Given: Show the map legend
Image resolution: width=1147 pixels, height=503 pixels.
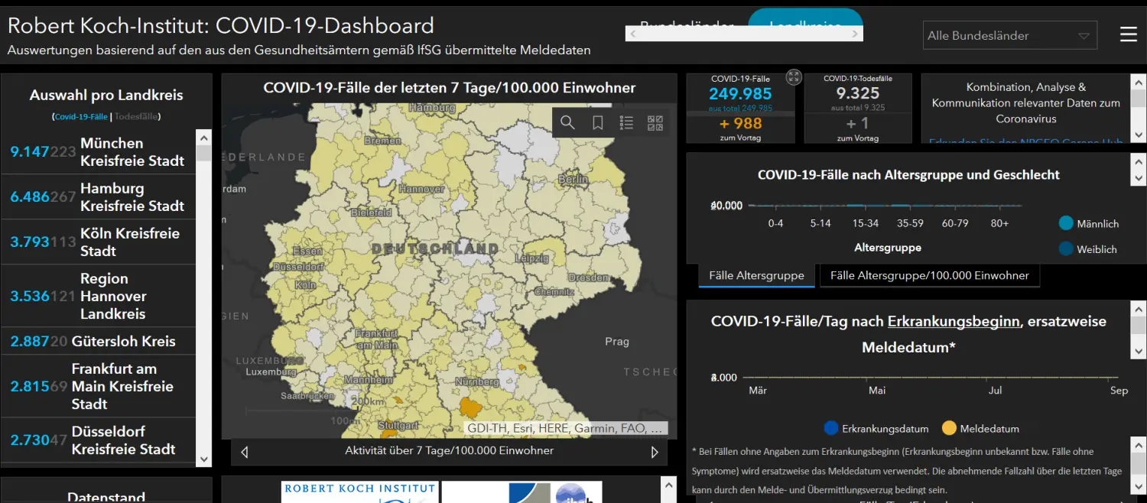Looking at the screenshot, I should [626, 122].
